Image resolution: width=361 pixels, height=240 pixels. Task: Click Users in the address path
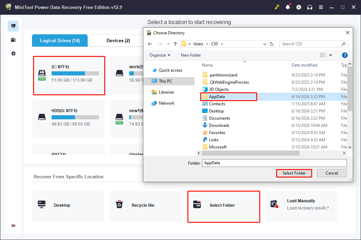[198, 44]
